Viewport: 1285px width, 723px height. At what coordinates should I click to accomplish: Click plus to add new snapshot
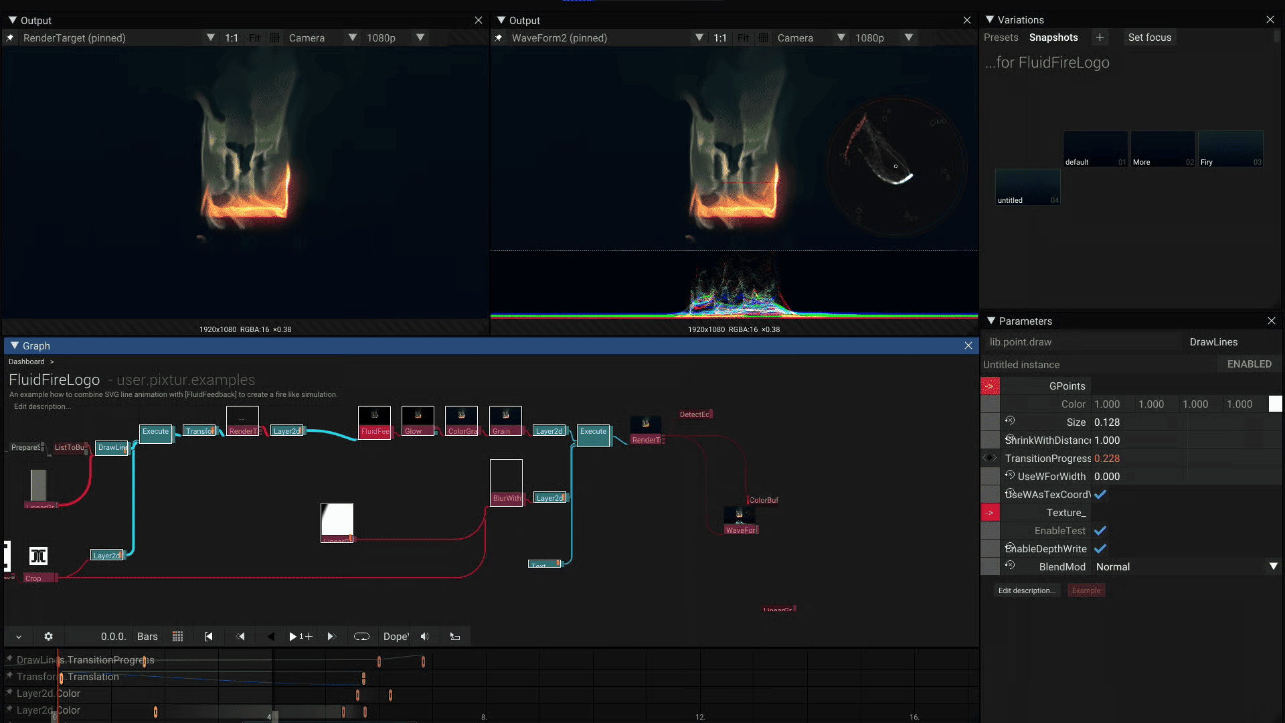1100,37
